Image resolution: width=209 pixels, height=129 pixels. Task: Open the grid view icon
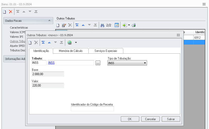coord(117,25)
